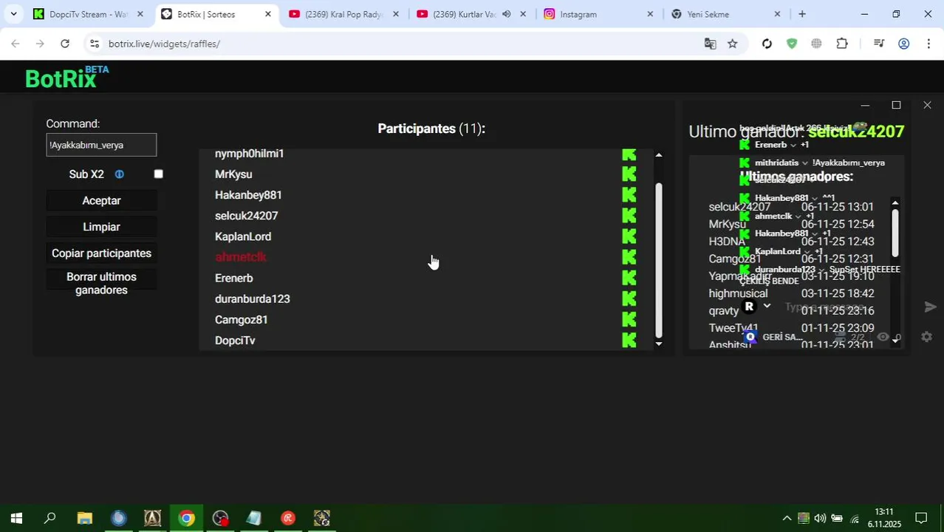Open Windows search from taskbar
This screenshot has width=944, height=532.
50,518
